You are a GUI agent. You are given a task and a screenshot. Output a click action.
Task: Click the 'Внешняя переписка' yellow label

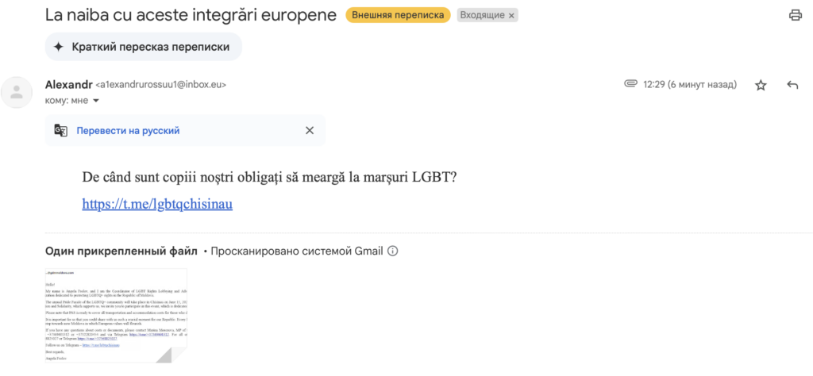[399, 15]
